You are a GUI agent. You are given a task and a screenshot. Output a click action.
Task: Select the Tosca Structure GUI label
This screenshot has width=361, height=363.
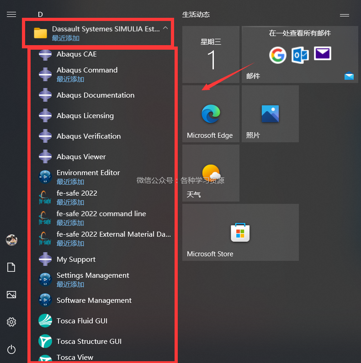pyautogui.click(x=89, y=342)
